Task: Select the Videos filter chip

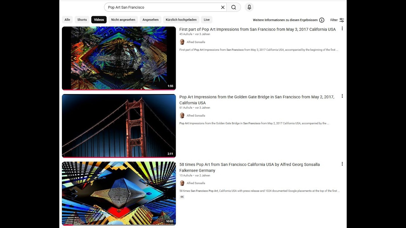Action: click(99, 20)
